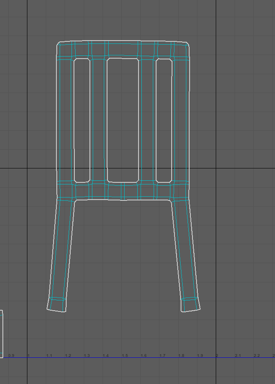275x384 pixels.
Task: Click the bottom crossbar below the center hole
Action: coord(123,191)
